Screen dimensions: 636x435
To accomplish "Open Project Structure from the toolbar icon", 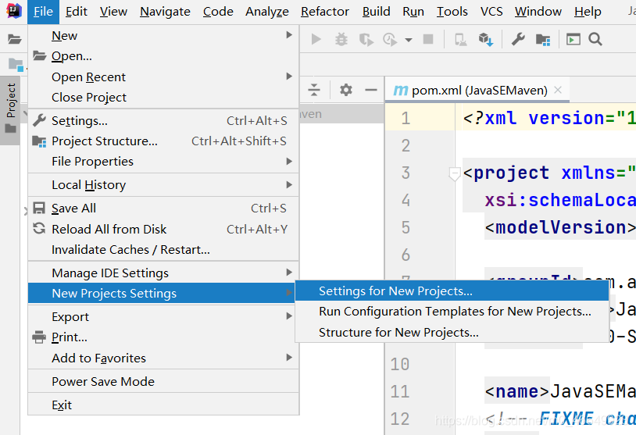I will click(x=542, y=39).
